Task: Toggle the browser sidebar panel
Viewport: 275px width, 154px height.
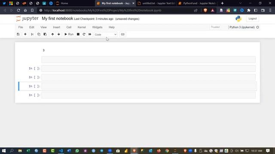Action: click(256, 10)
